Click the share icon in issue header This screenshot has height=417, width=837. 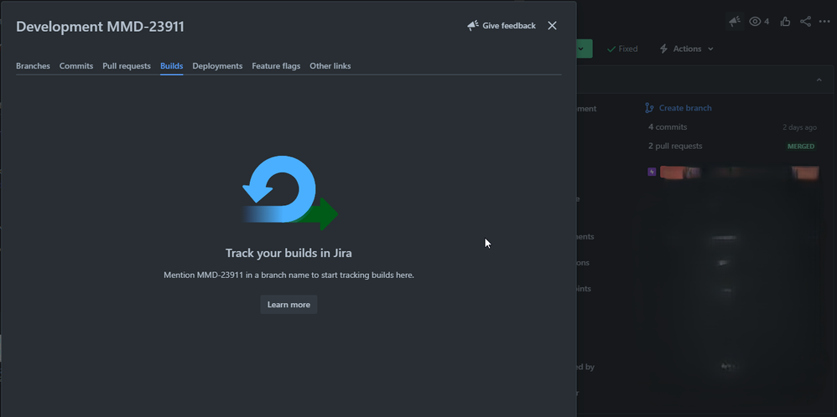click(x=805, y=21)
